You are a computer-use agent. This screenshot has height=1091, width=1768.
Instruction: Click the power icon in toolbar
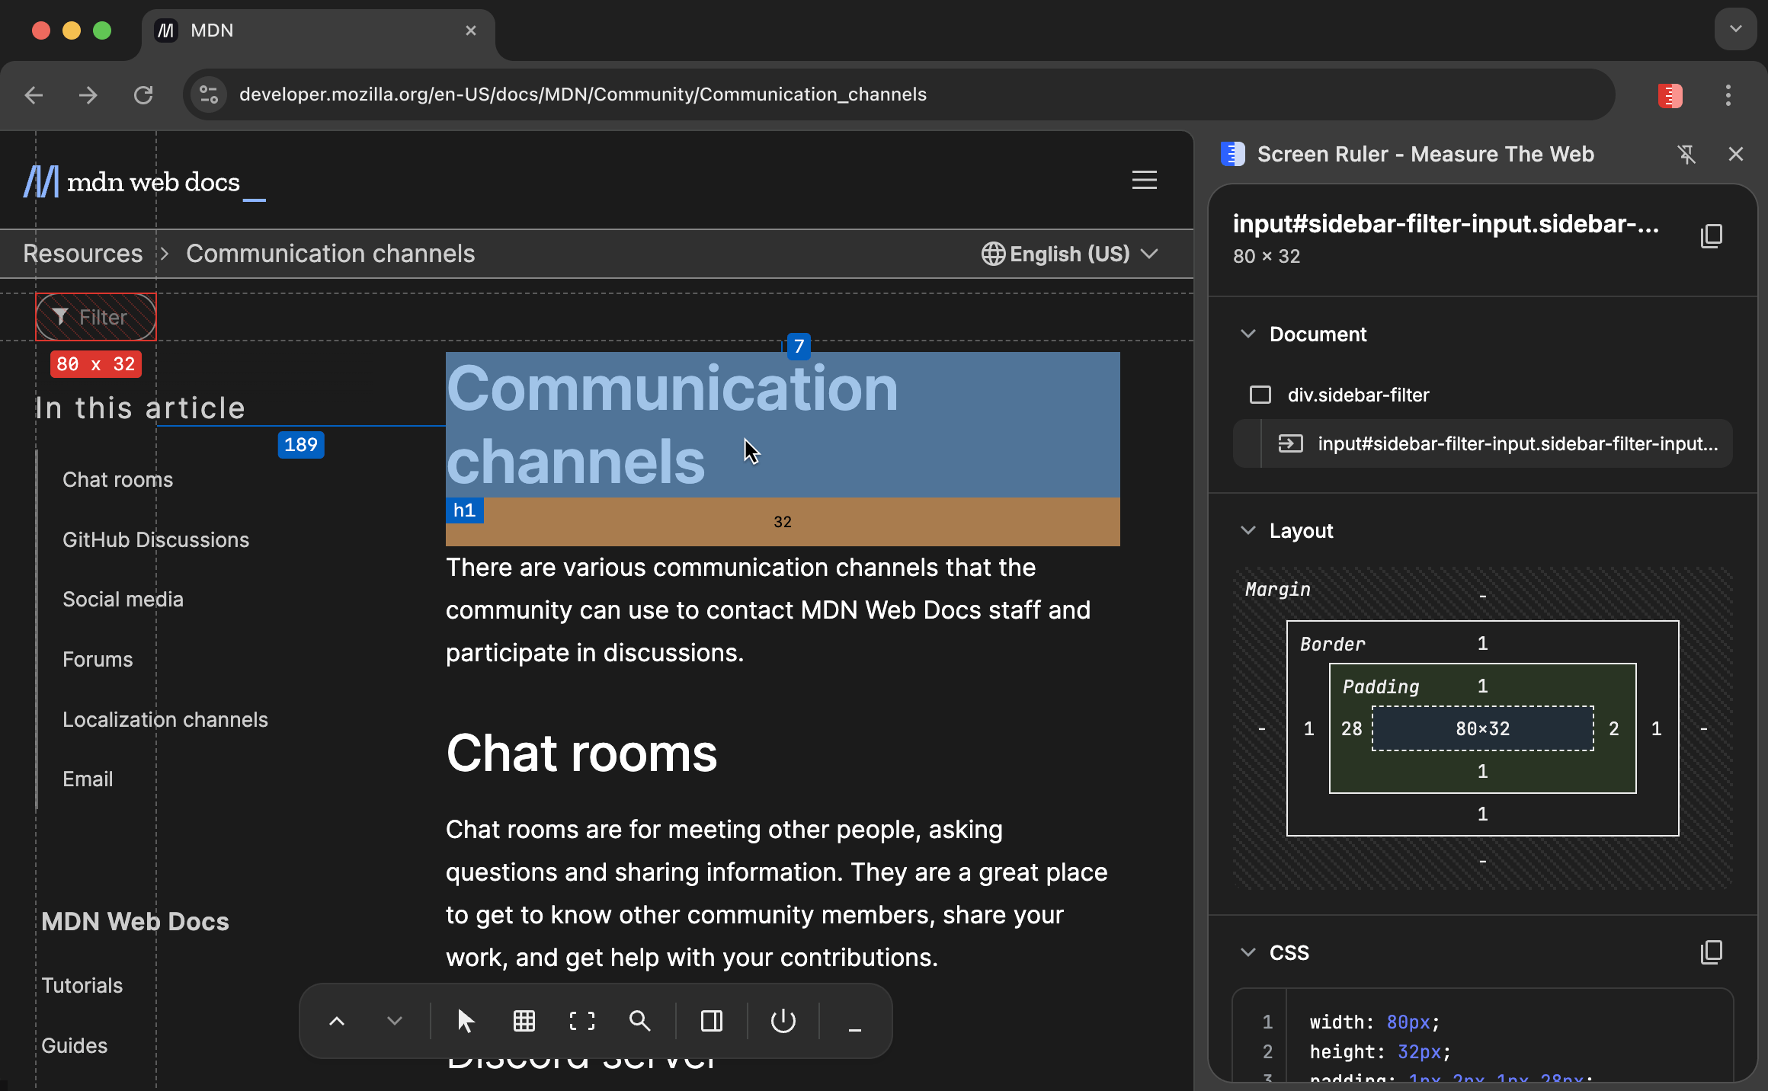[x=783, y=1021]
